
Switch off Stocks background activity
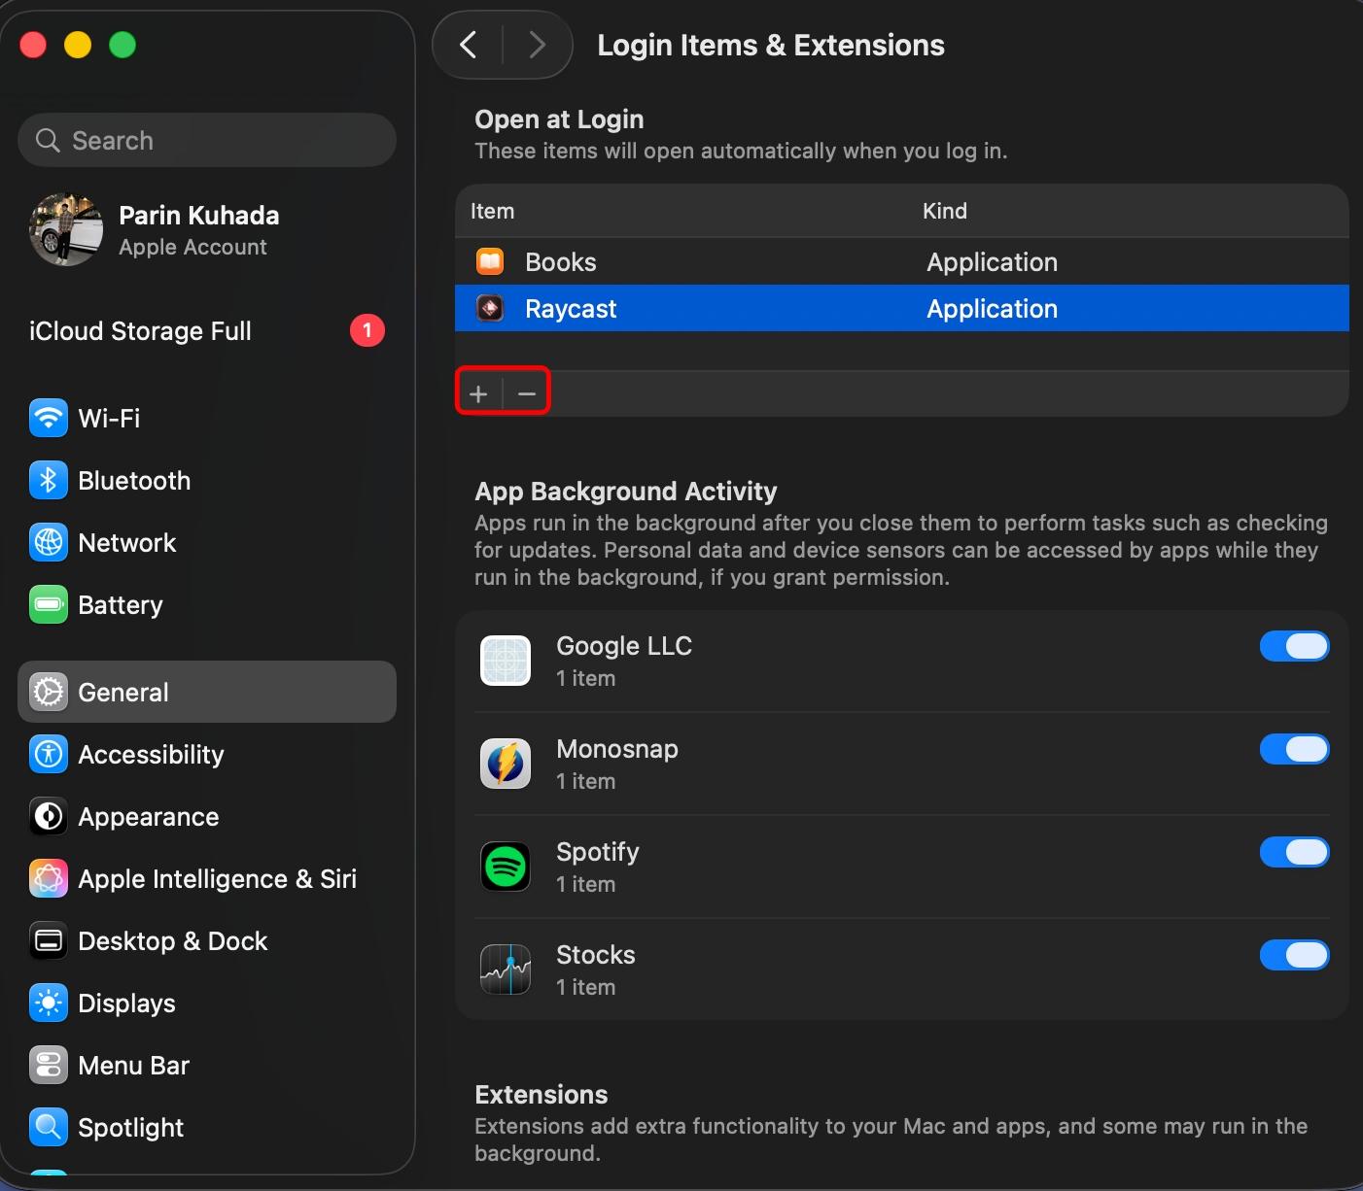coord(1295,955)
